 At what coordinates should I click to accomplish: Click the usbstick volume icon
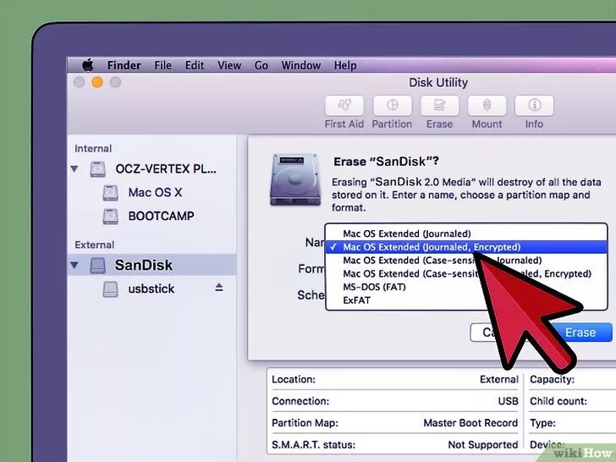pos(110,289)
